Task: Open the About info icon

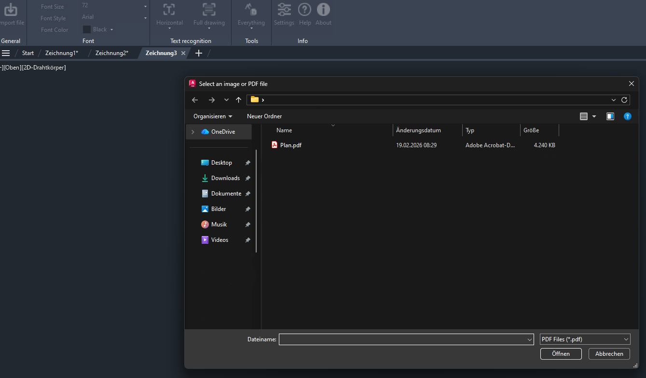Action: (x=323, y=9)
